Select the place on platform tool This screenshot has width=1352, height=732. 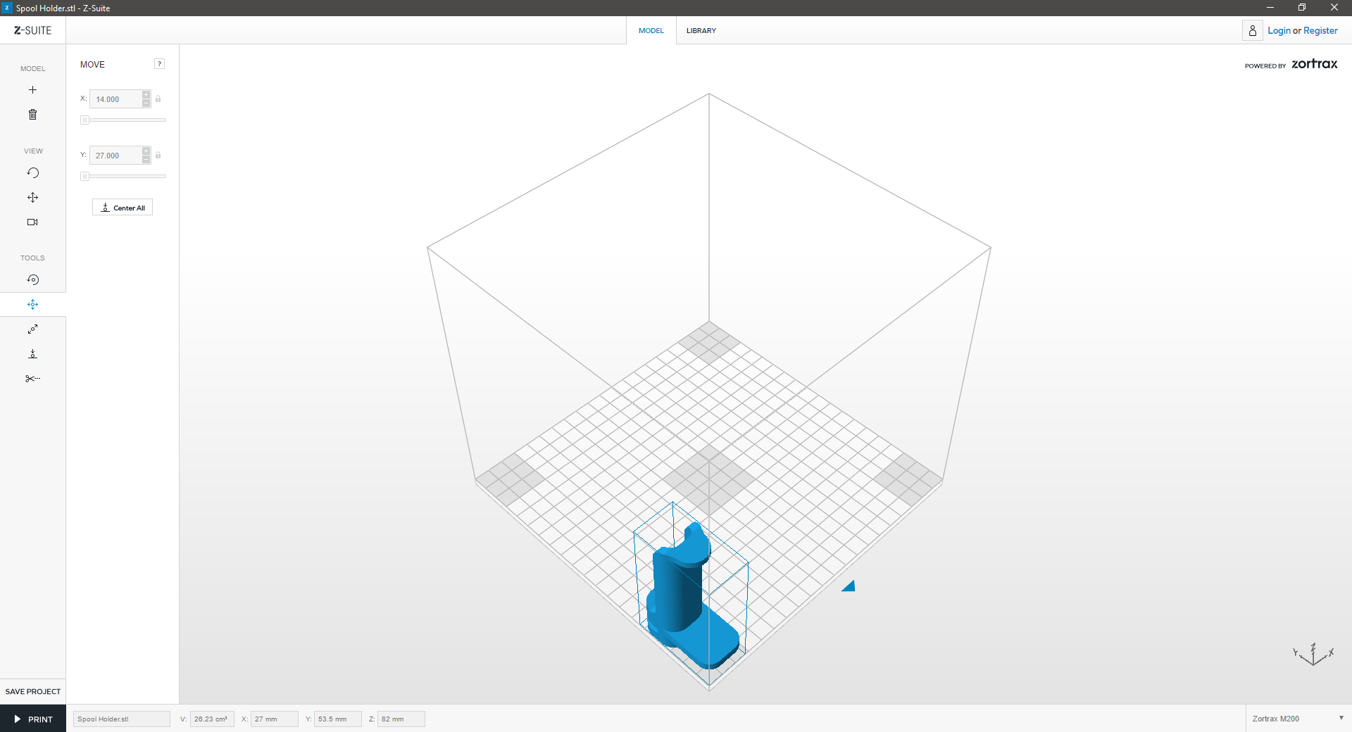pos(32,354)
